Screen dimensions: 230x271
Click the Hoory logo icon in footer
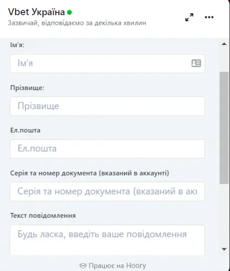tap(83, 266)
